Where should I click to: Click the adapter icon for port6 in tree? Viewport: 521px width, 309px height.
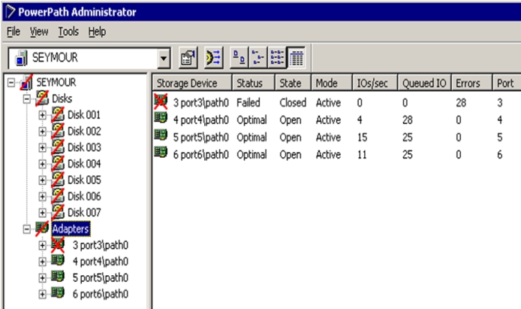(x=58, y=292)
